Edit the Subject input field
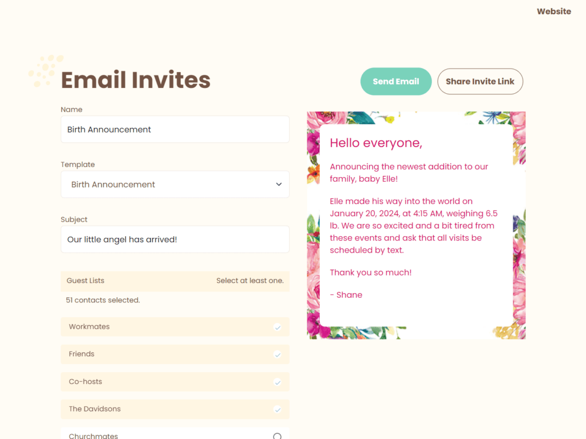This screenshot has height=439, width=586. [175, 239]
